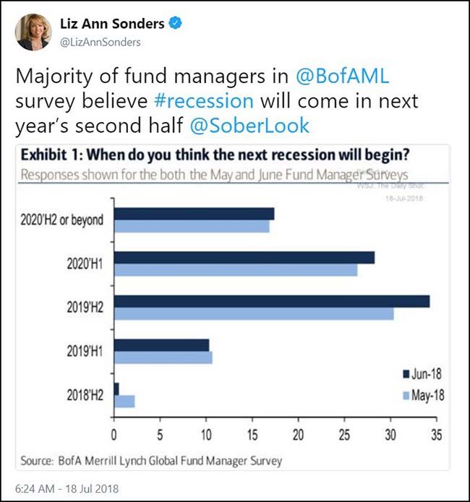Screen dimensions: 470x502
Task: Click the dark bar for 2020'H2 or beyond
Action: (194, 213)
